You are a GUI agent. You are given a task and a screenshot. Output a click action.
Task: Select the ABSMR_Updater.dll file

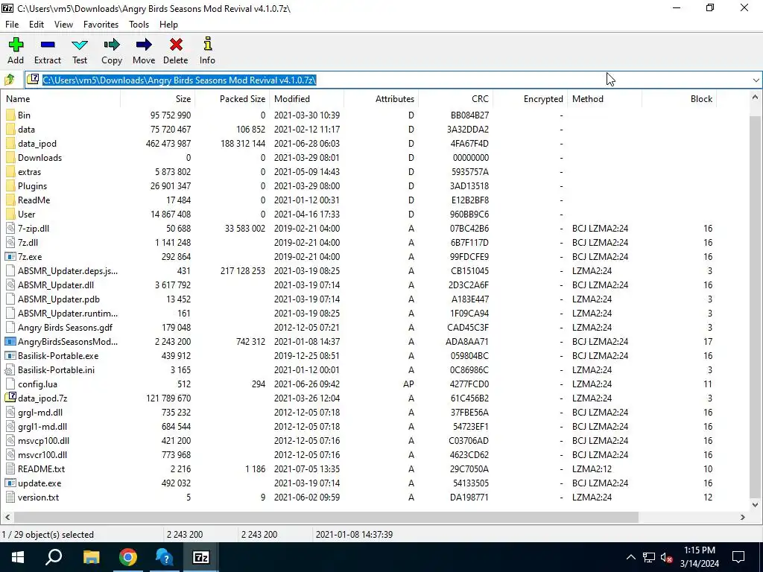[x=56, y=285]
